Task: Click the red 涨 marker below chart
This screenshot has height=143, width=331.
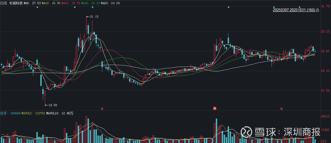Action: tap(215, 108)
